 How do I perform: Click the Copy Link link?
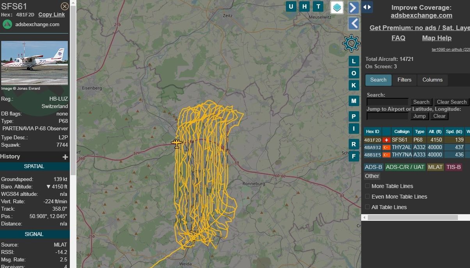click(x=51, y=15)
